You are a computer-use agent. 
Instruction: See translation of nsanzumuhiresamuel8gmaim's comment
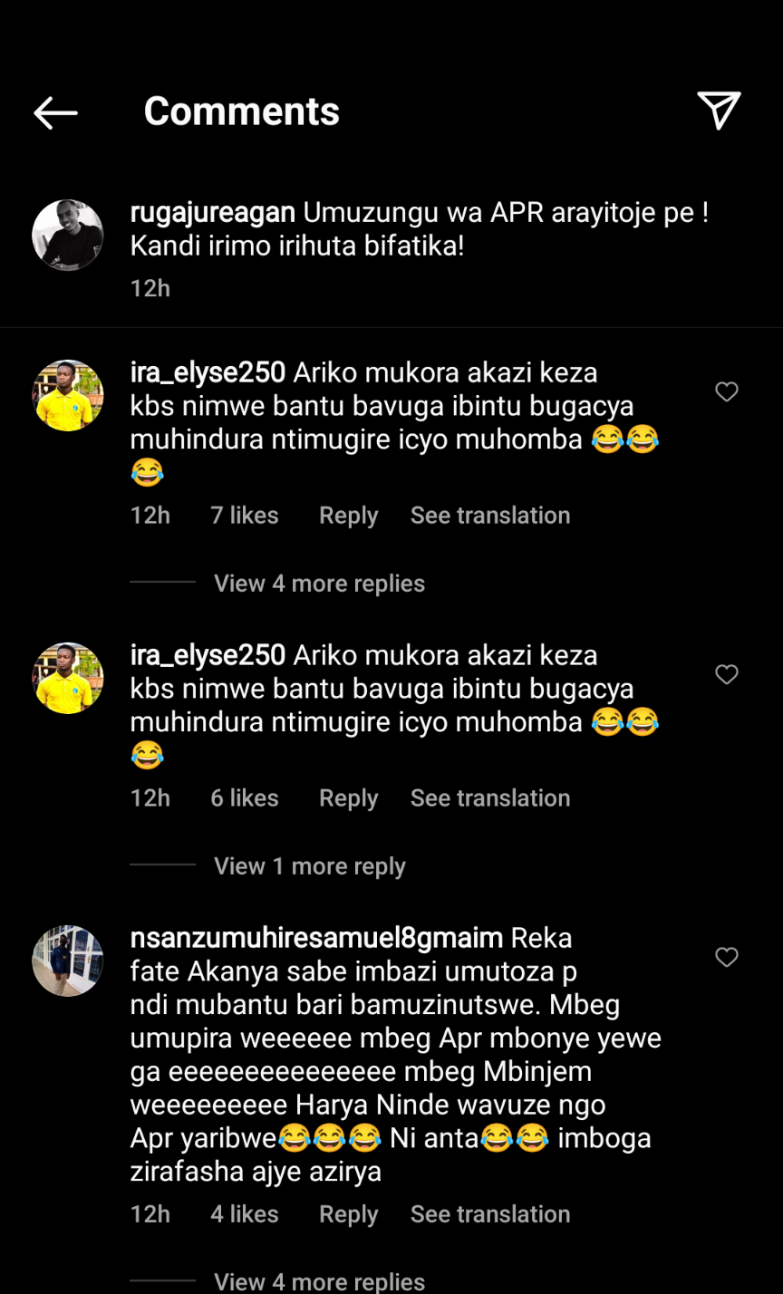489,1214
